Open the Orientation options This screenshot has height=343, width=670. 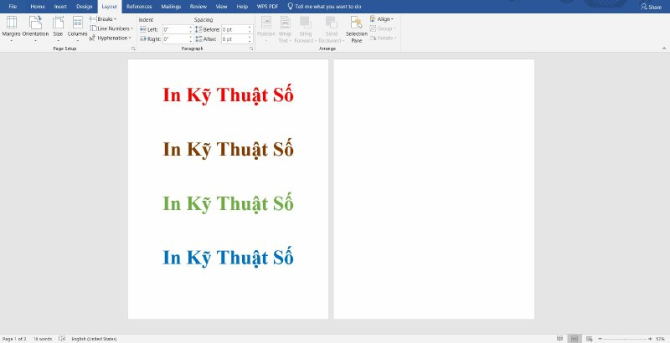tap(35, 29)
